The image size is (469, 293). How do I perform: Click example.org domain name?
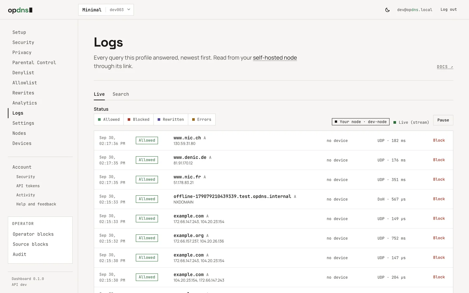pyautogui.click(x=189, y=235)
